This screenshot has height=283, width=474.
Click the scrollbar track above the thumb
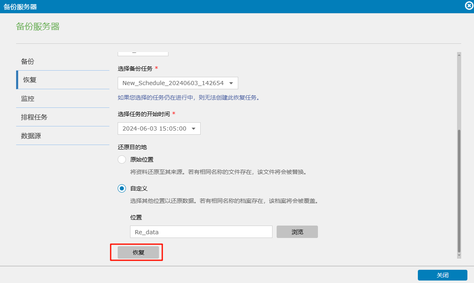[459, 91]
